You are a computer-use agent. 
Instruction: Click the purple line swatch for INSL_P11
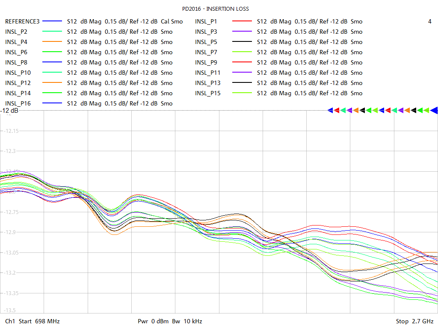[242, 73]
